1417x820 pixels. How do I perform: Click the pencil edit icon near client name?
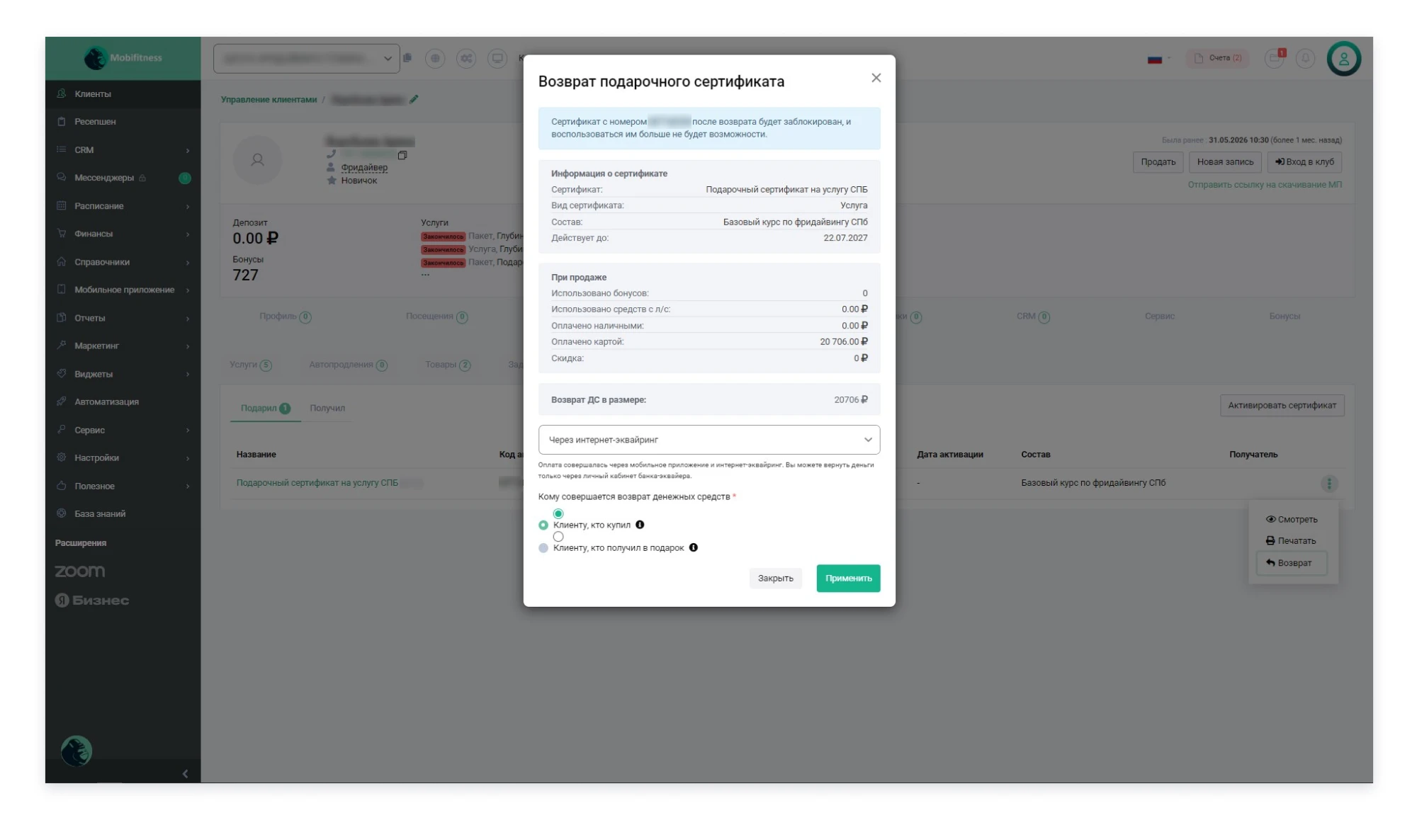pos(414,99)
